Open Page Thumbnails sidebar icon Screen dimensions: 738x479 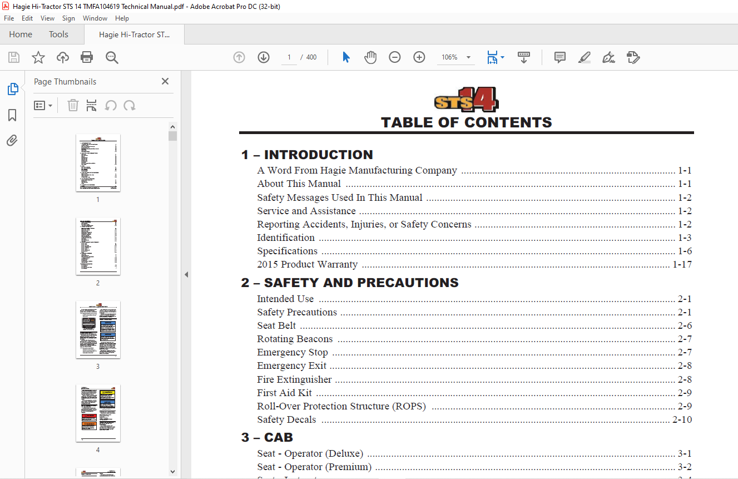(12, 89)
